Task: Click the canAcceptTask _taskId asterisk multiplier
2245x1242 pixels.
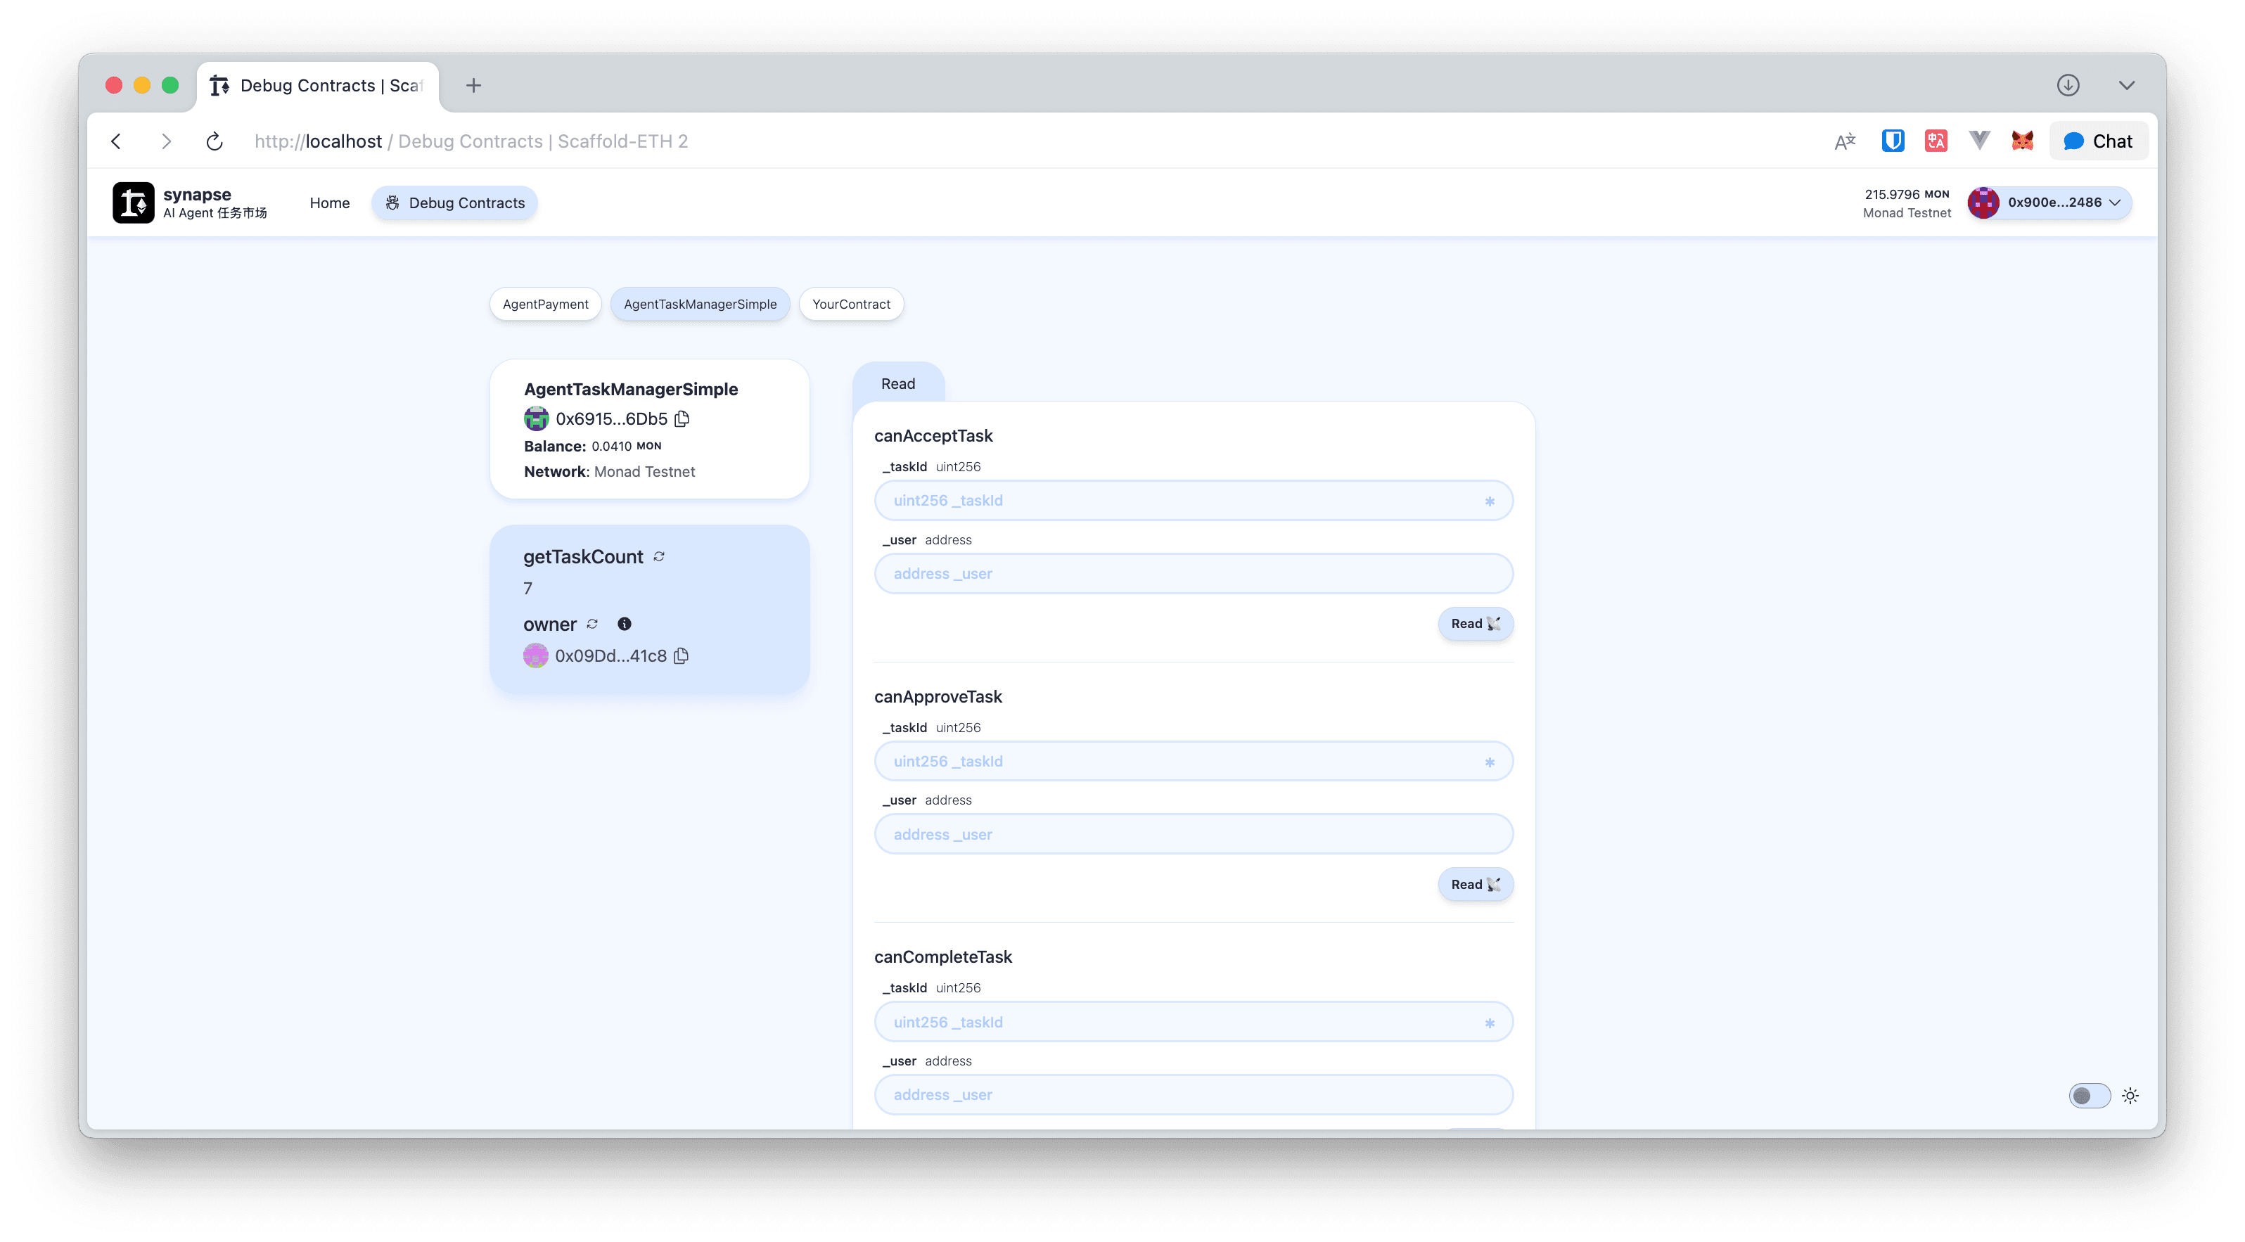Action: 1490,501
